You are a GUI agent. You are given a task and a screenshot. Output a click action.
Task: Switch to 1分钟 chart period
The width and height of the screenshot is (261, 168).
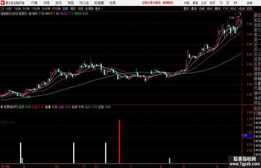pos(17,9)
